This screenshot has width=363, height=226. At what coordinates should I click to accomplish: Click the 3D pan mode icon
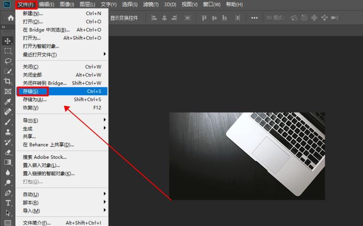coord(314,18)
